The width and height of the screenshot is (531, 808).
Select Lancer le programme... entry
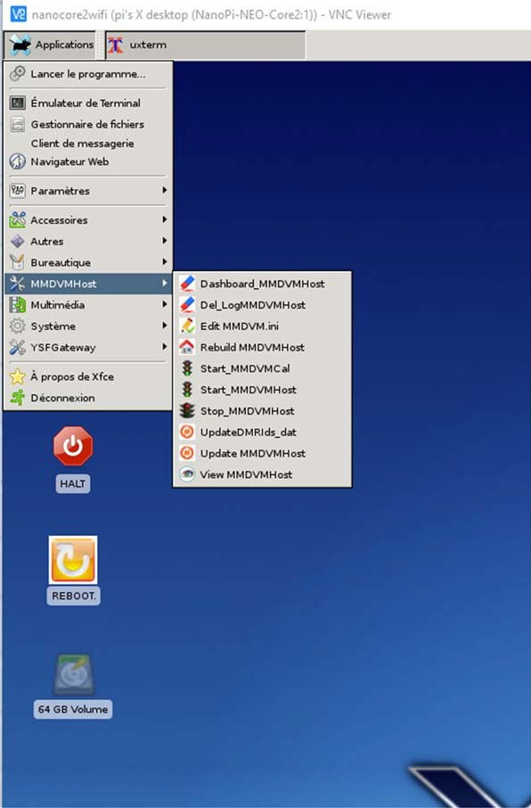coord(87,74)
